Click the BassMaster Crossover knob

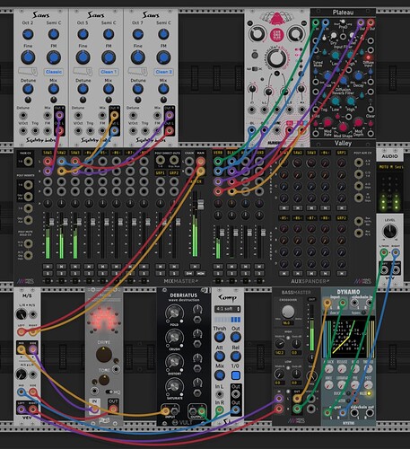point(288,312)
